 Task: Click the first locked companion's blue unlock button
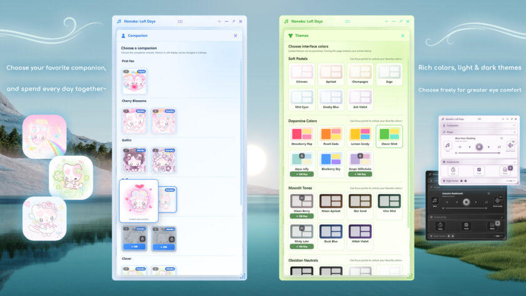point(134,247)
